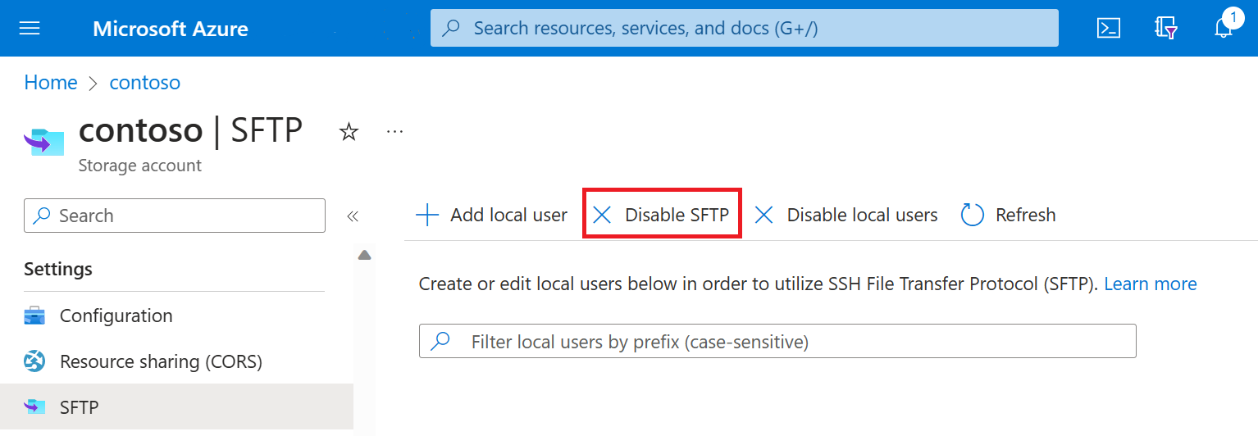Open the more options ellipsis beside title

tap(394, 131)
